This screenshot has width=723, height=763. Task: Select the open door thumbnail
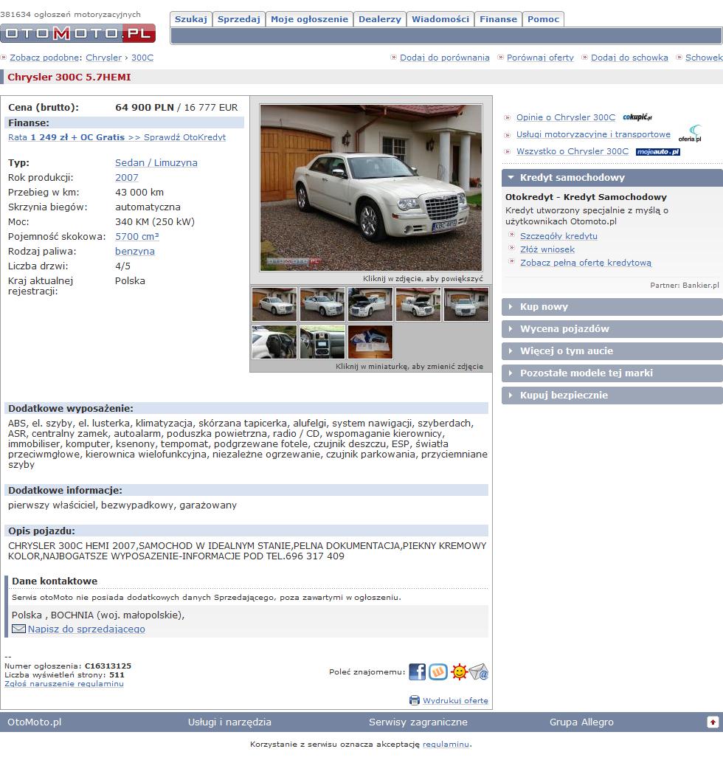click(274, 342)
